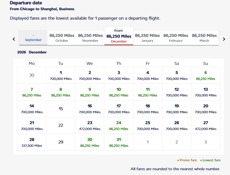Pick December 16 departure date
This screenshot has width=230, height=175.
[x=90, y=109]
